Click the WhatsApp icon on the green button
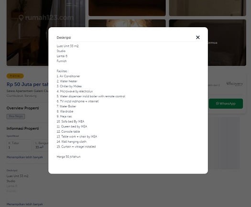This screenshot has width=251, height=207. pos(217,103)
